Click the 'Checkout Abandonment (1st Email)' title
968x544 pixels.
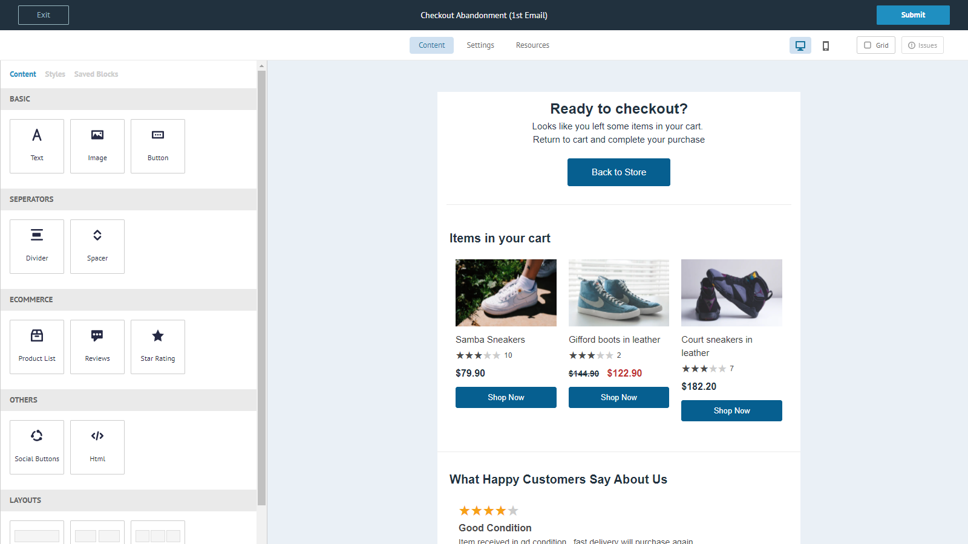point(484,15)
